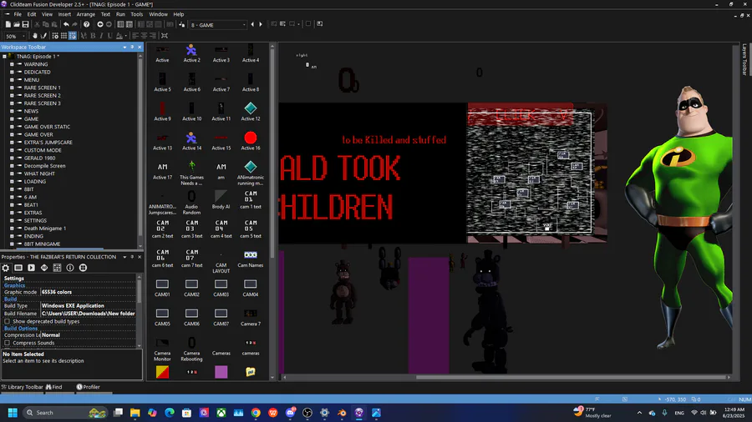Open Help via the question mark icon
Image resolution: width=752 pixels, height=422 pixels.
[86, 24]
